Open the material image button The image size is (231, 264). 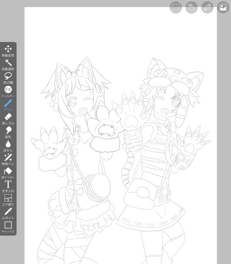(x=223, y=7)
